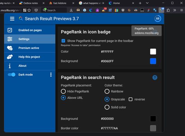185x136 pixels.
Task: Close the Home tab
Action: pos(133,3)
